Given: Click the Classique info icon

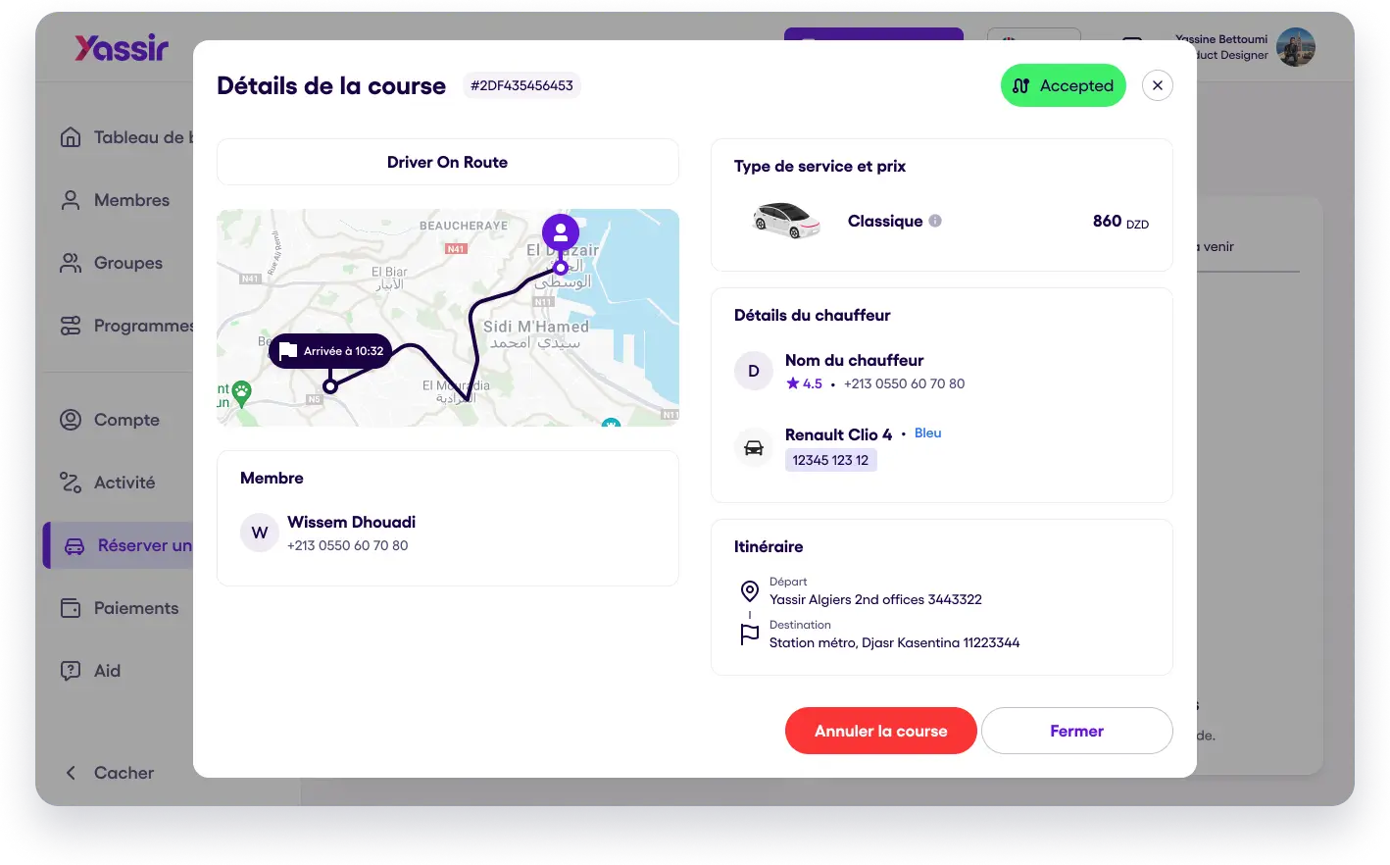Looking at the screenshot, I should [935, 221].
